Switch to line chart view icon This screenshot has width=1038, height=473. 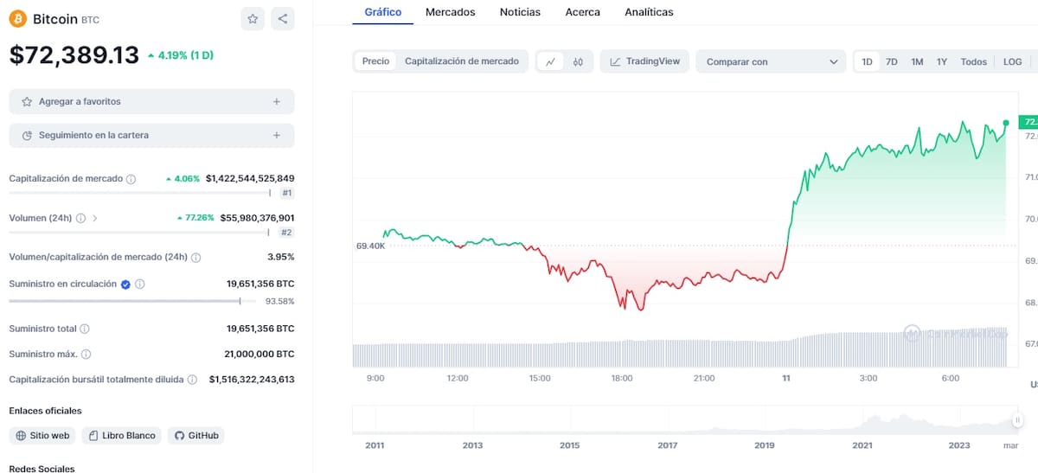(551, 61)
